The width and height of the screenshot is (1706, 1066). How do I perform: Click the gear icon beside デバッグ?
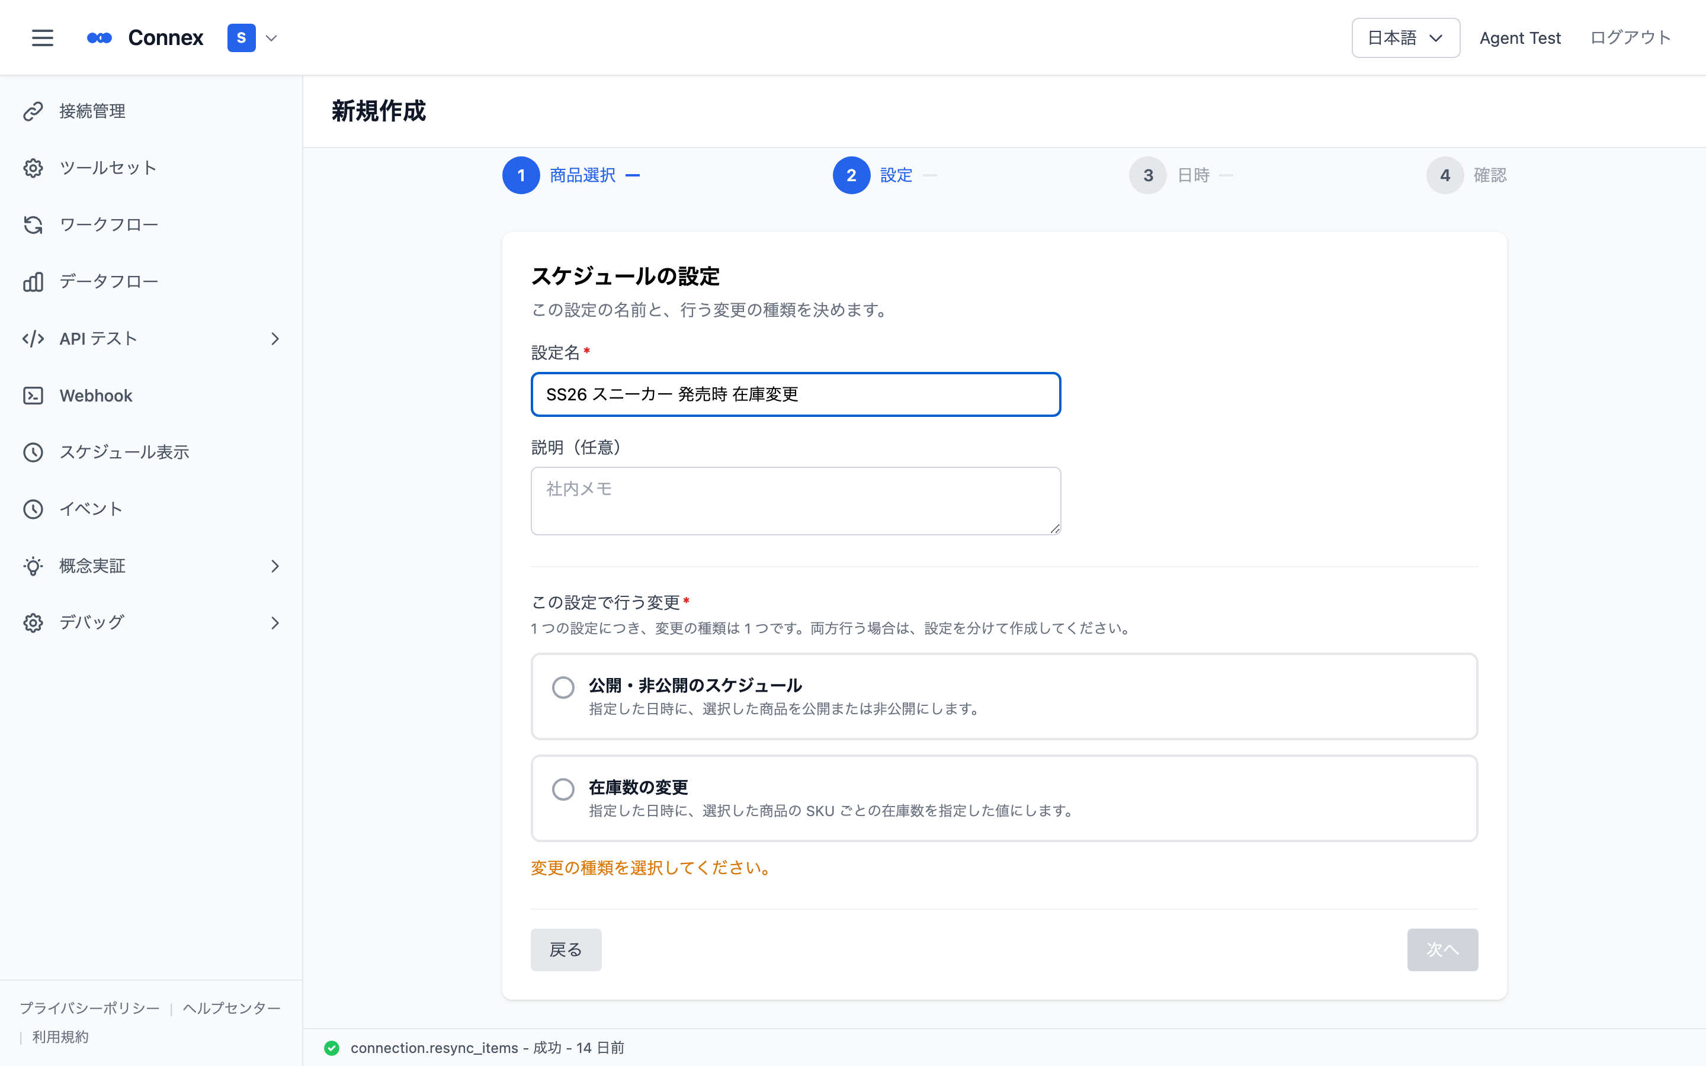[x=33, y=623]
